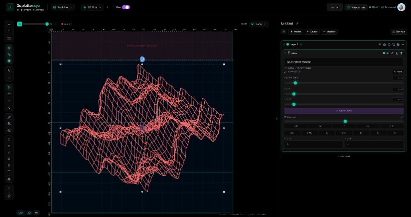
Task: Click the New layer button
Action: coord(344,156)
